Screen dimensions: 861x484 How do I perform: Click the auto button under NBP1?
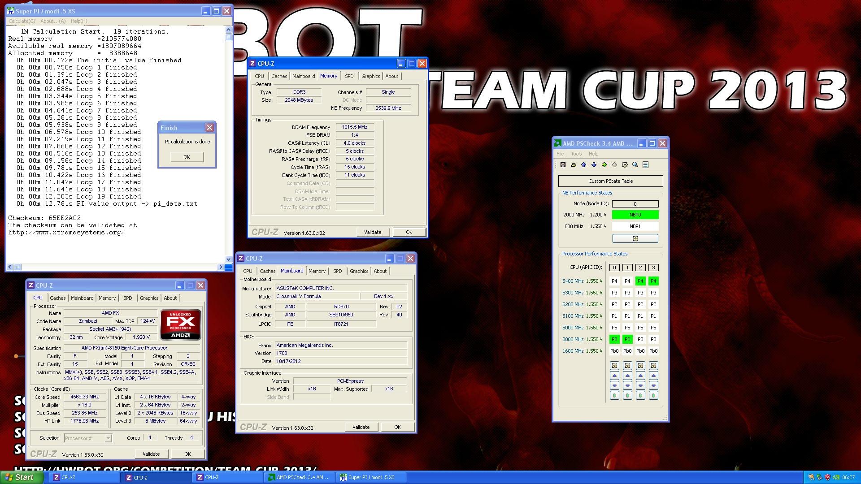coord(635,238)
